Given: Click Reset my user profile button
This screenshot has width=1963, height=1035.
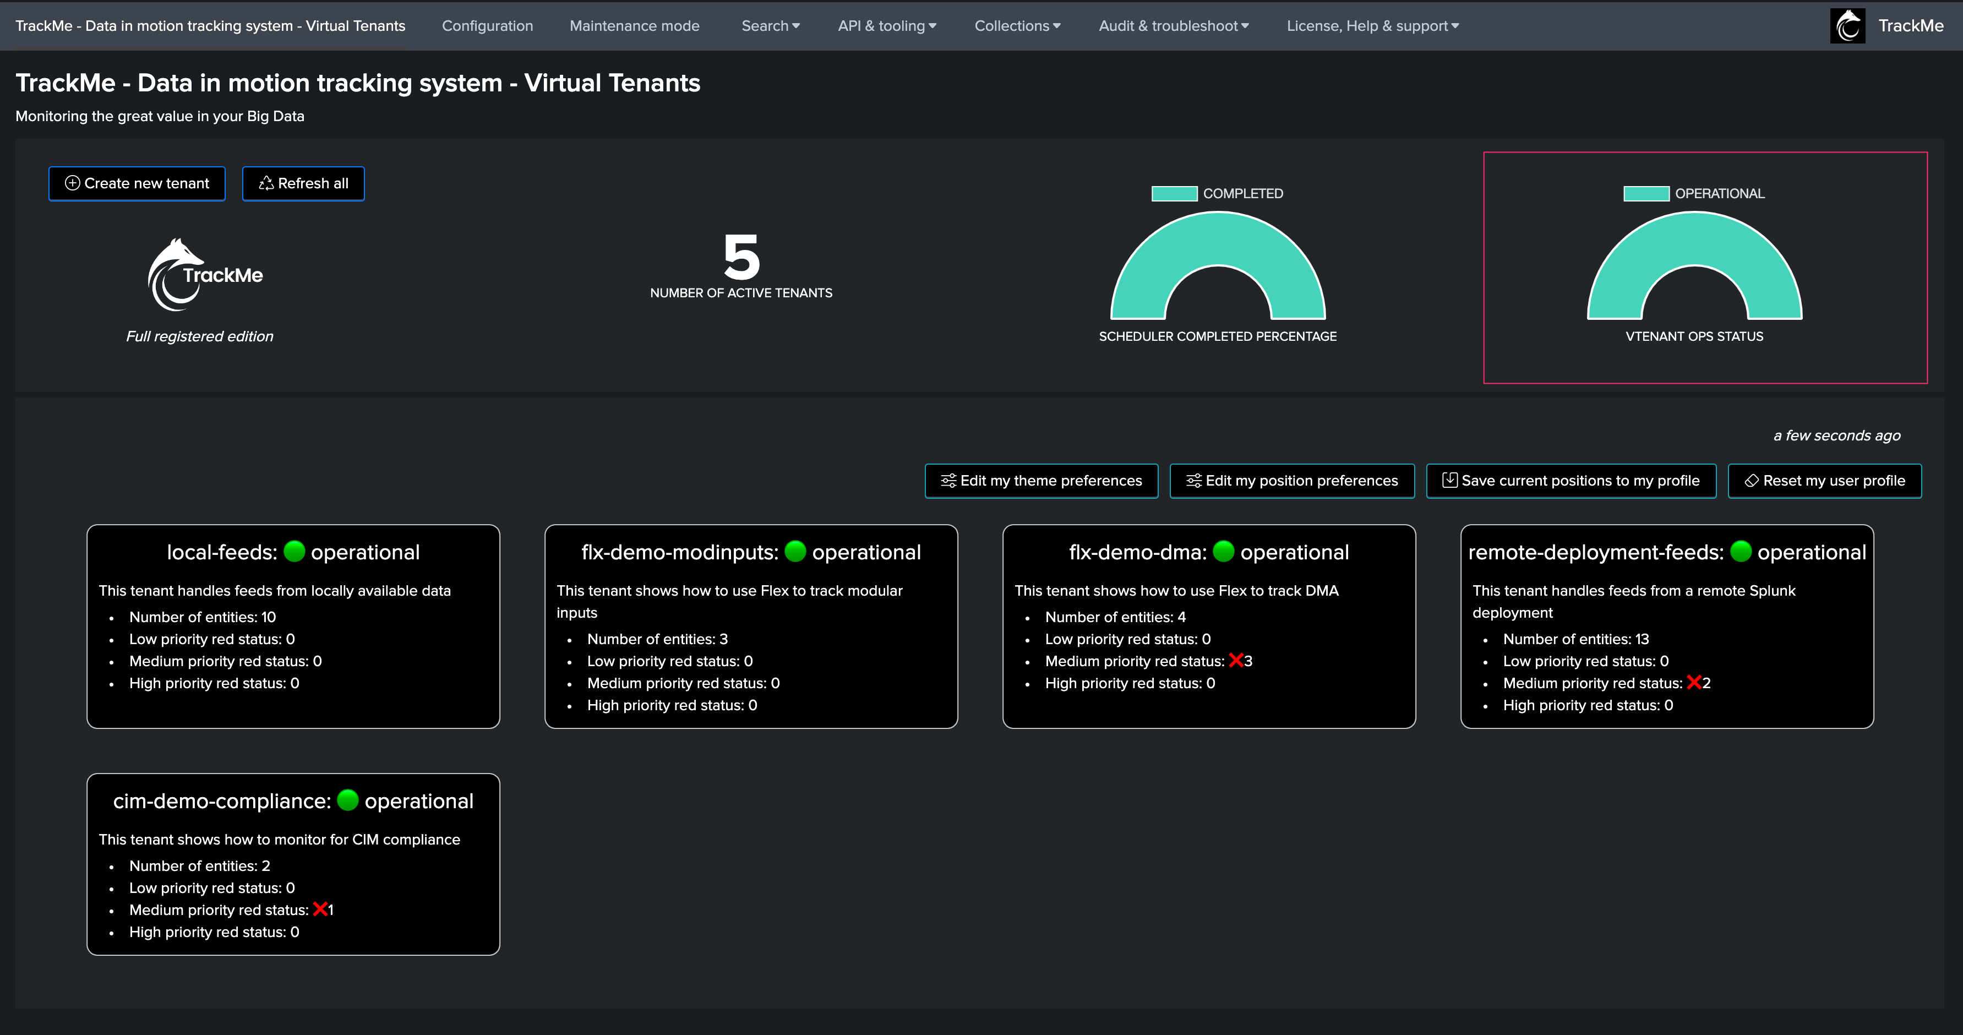Looking at the screenshot, I should (1825, 480).
